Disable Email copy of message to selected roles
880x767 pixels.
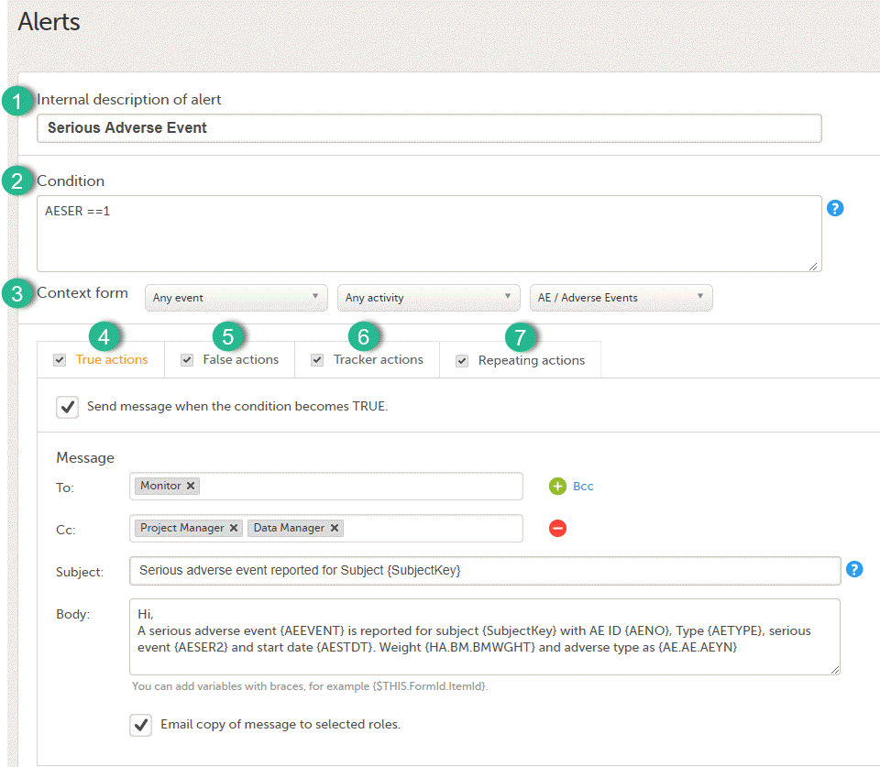click(x=139, y=725)
